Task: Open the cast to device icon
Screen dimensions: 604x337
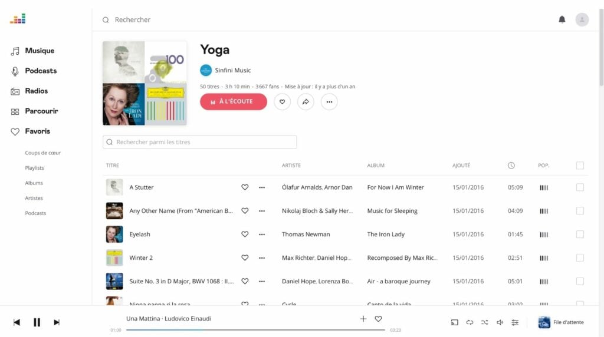Action: pos(455,322)
